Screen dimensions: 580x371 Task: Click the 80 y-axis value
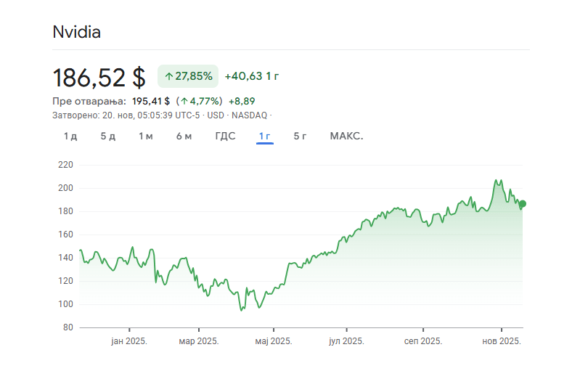[x=68, y=327]
